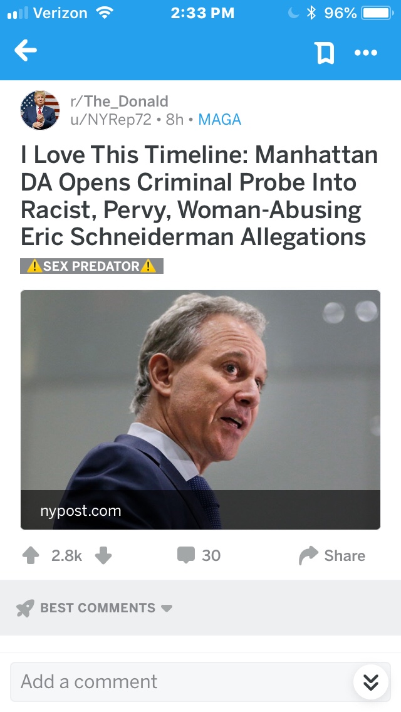Expand the Best Comments sort dropdown
The height and width of the screenshot is (712, 401).
tap(167, 608)
